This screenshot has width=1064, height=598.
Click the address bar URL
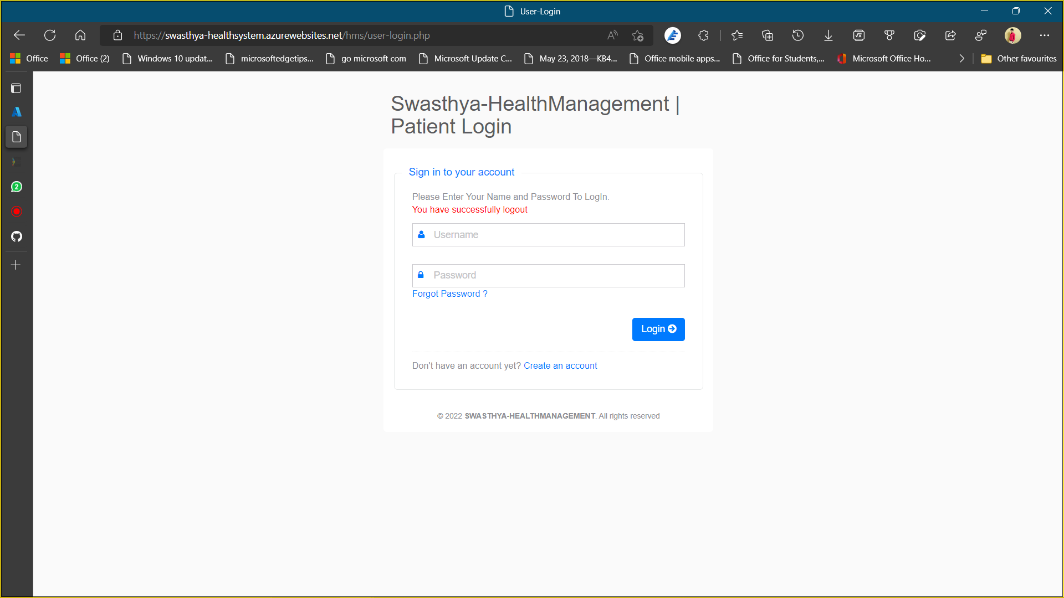[282, 35]
